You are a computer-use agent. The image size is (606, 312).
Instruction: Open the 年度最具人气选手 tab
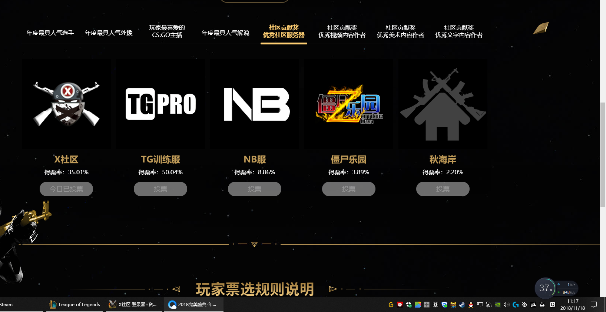point(50,33)
